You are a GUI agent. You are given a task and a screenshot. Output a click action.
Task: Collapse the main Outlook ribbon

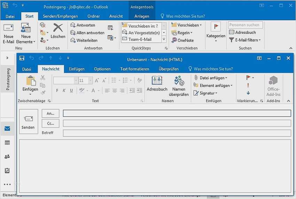(x=291, y=48)
